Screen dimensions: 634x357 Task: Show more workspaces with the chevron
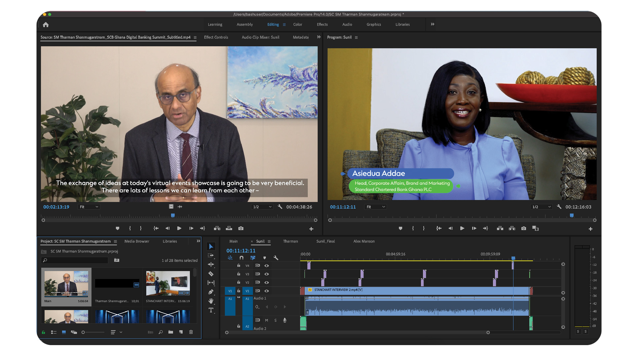(x=433, y=24)
